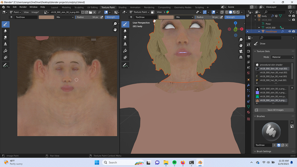
Task: Switch to the UV Editing workspace tab
Action: click(x=92, y=7)
